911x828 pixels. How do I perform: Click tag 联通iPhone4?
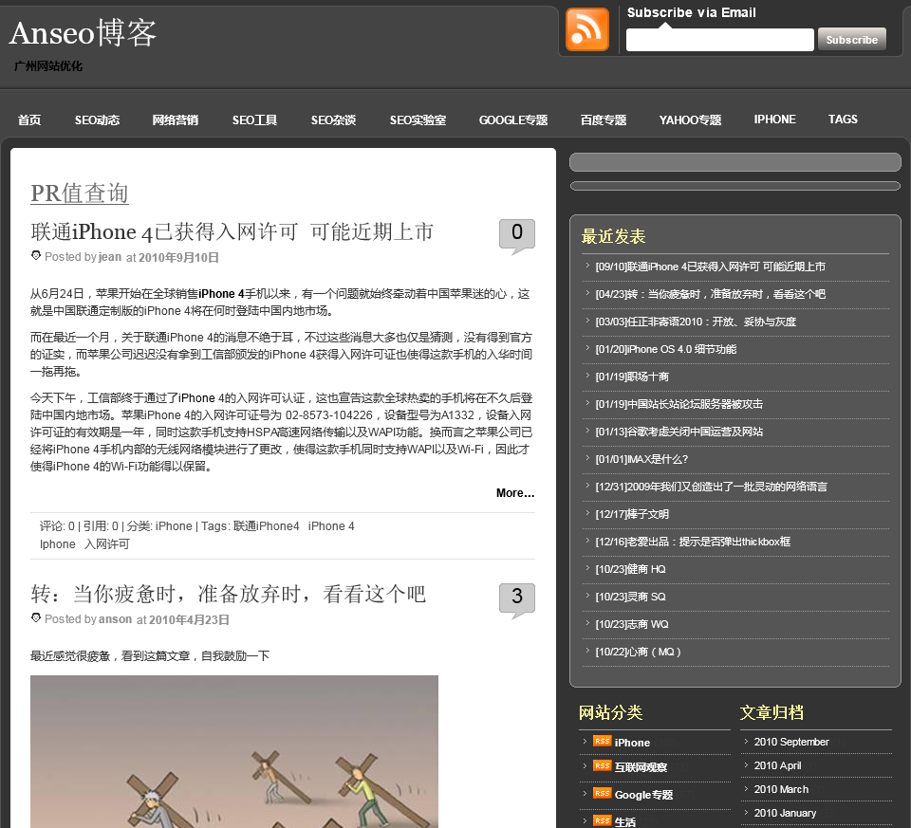(266, 526)
